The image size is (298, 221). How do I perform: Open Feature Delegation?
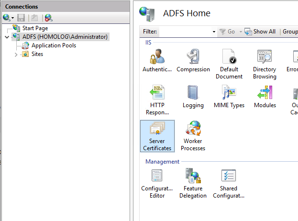(193, 184)
